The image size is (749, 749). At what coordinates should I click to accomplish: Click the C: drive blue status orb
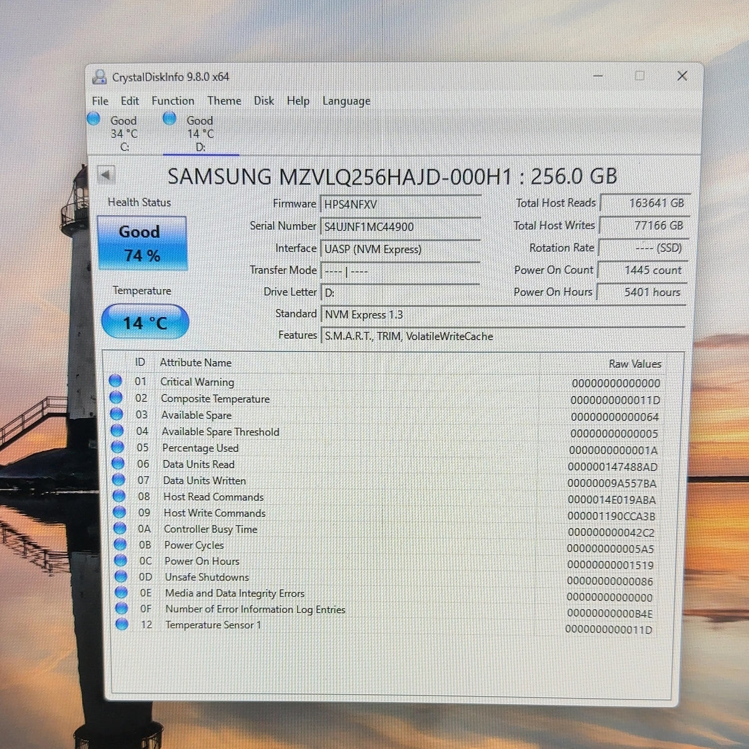(x=94, y=118)
